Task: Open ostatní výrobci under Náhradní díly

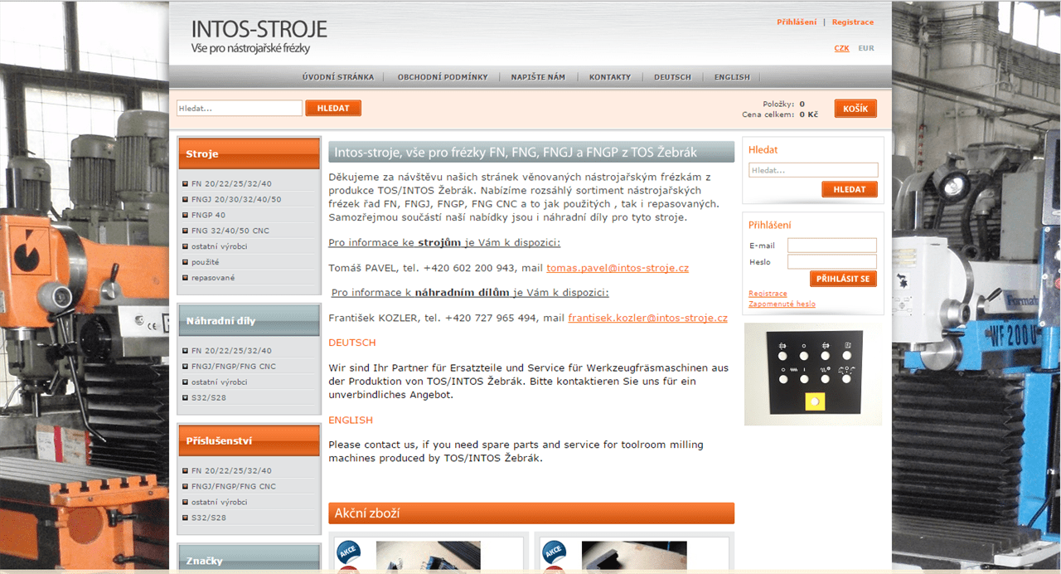Action: (x=220, y=382)
